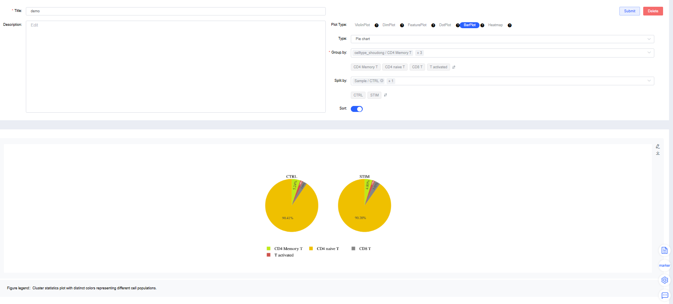Open the settings gear in floating sidebar
Image resolution: width=673 pixels, height=304 pixels.
click(664, 280)
